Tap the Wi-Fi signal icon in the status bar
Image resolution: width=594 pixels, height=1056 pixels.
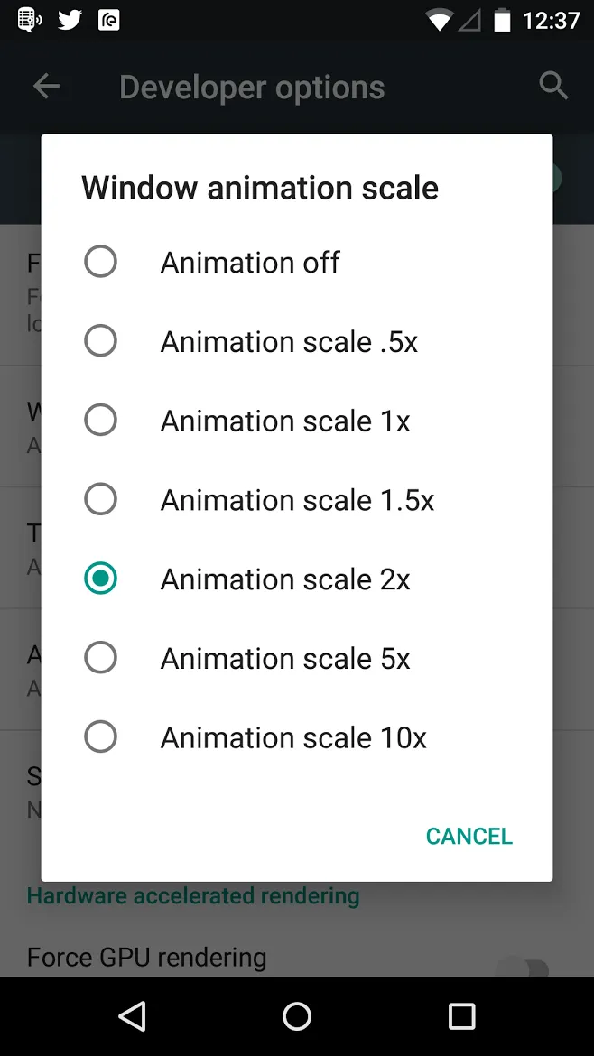click(x=440, y=20)
